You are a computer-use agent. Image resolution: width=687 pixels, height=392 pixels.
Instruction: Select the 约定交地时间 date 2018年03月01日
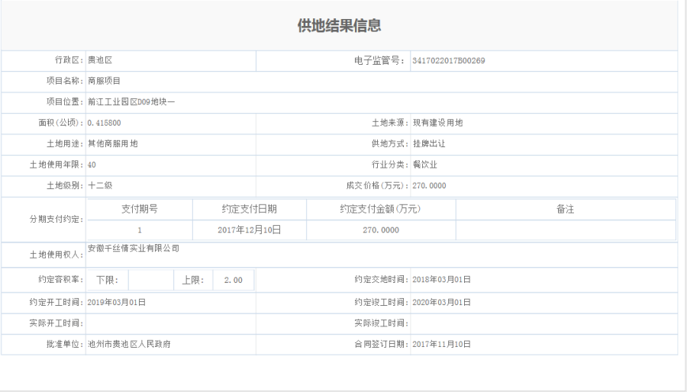pos(441,280)
